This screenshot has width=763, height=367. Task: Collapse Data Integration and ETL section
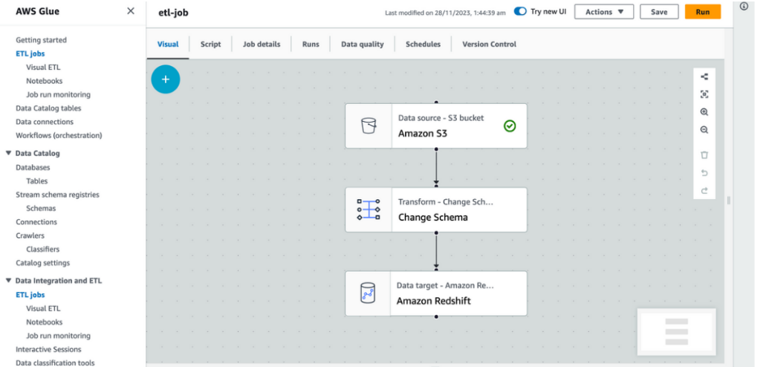(8, 281)
